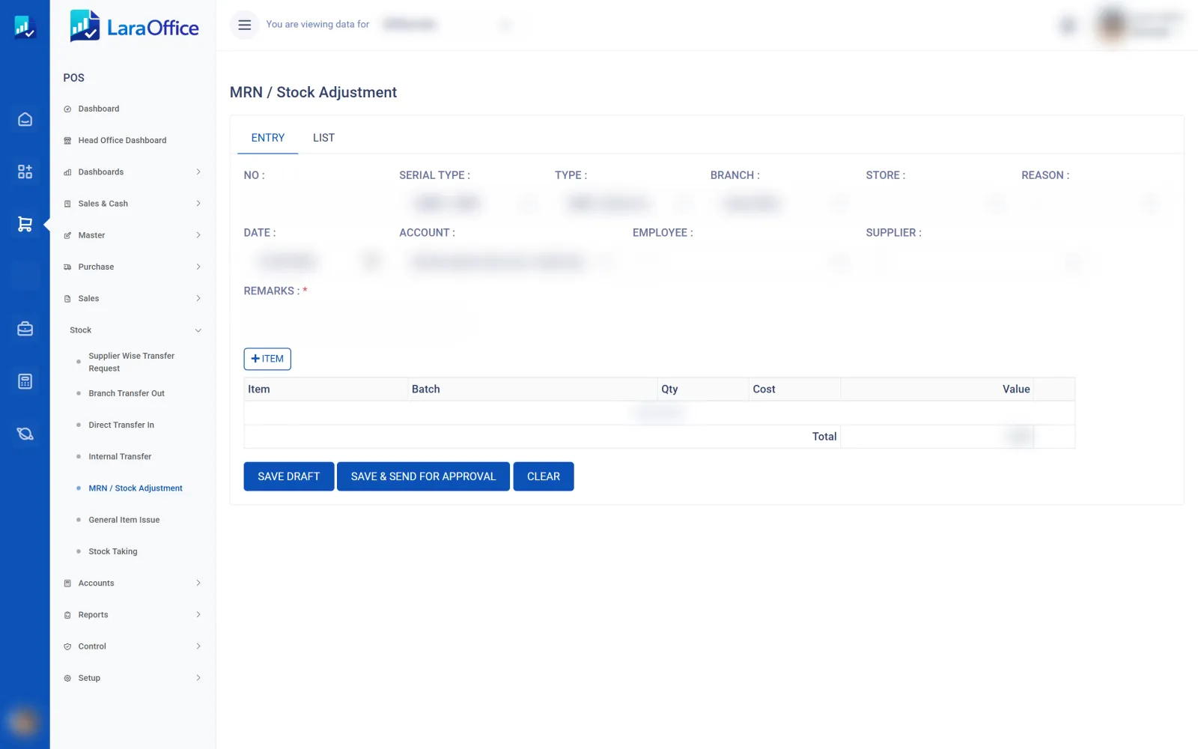Click the Control shield icon
The width and height of the screenshot is (1198, 749).
(67, 646)
